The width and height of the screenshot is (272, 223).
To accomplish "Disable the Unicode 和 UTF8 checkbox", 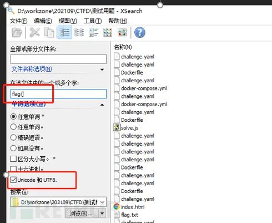I will coord(13,180).
